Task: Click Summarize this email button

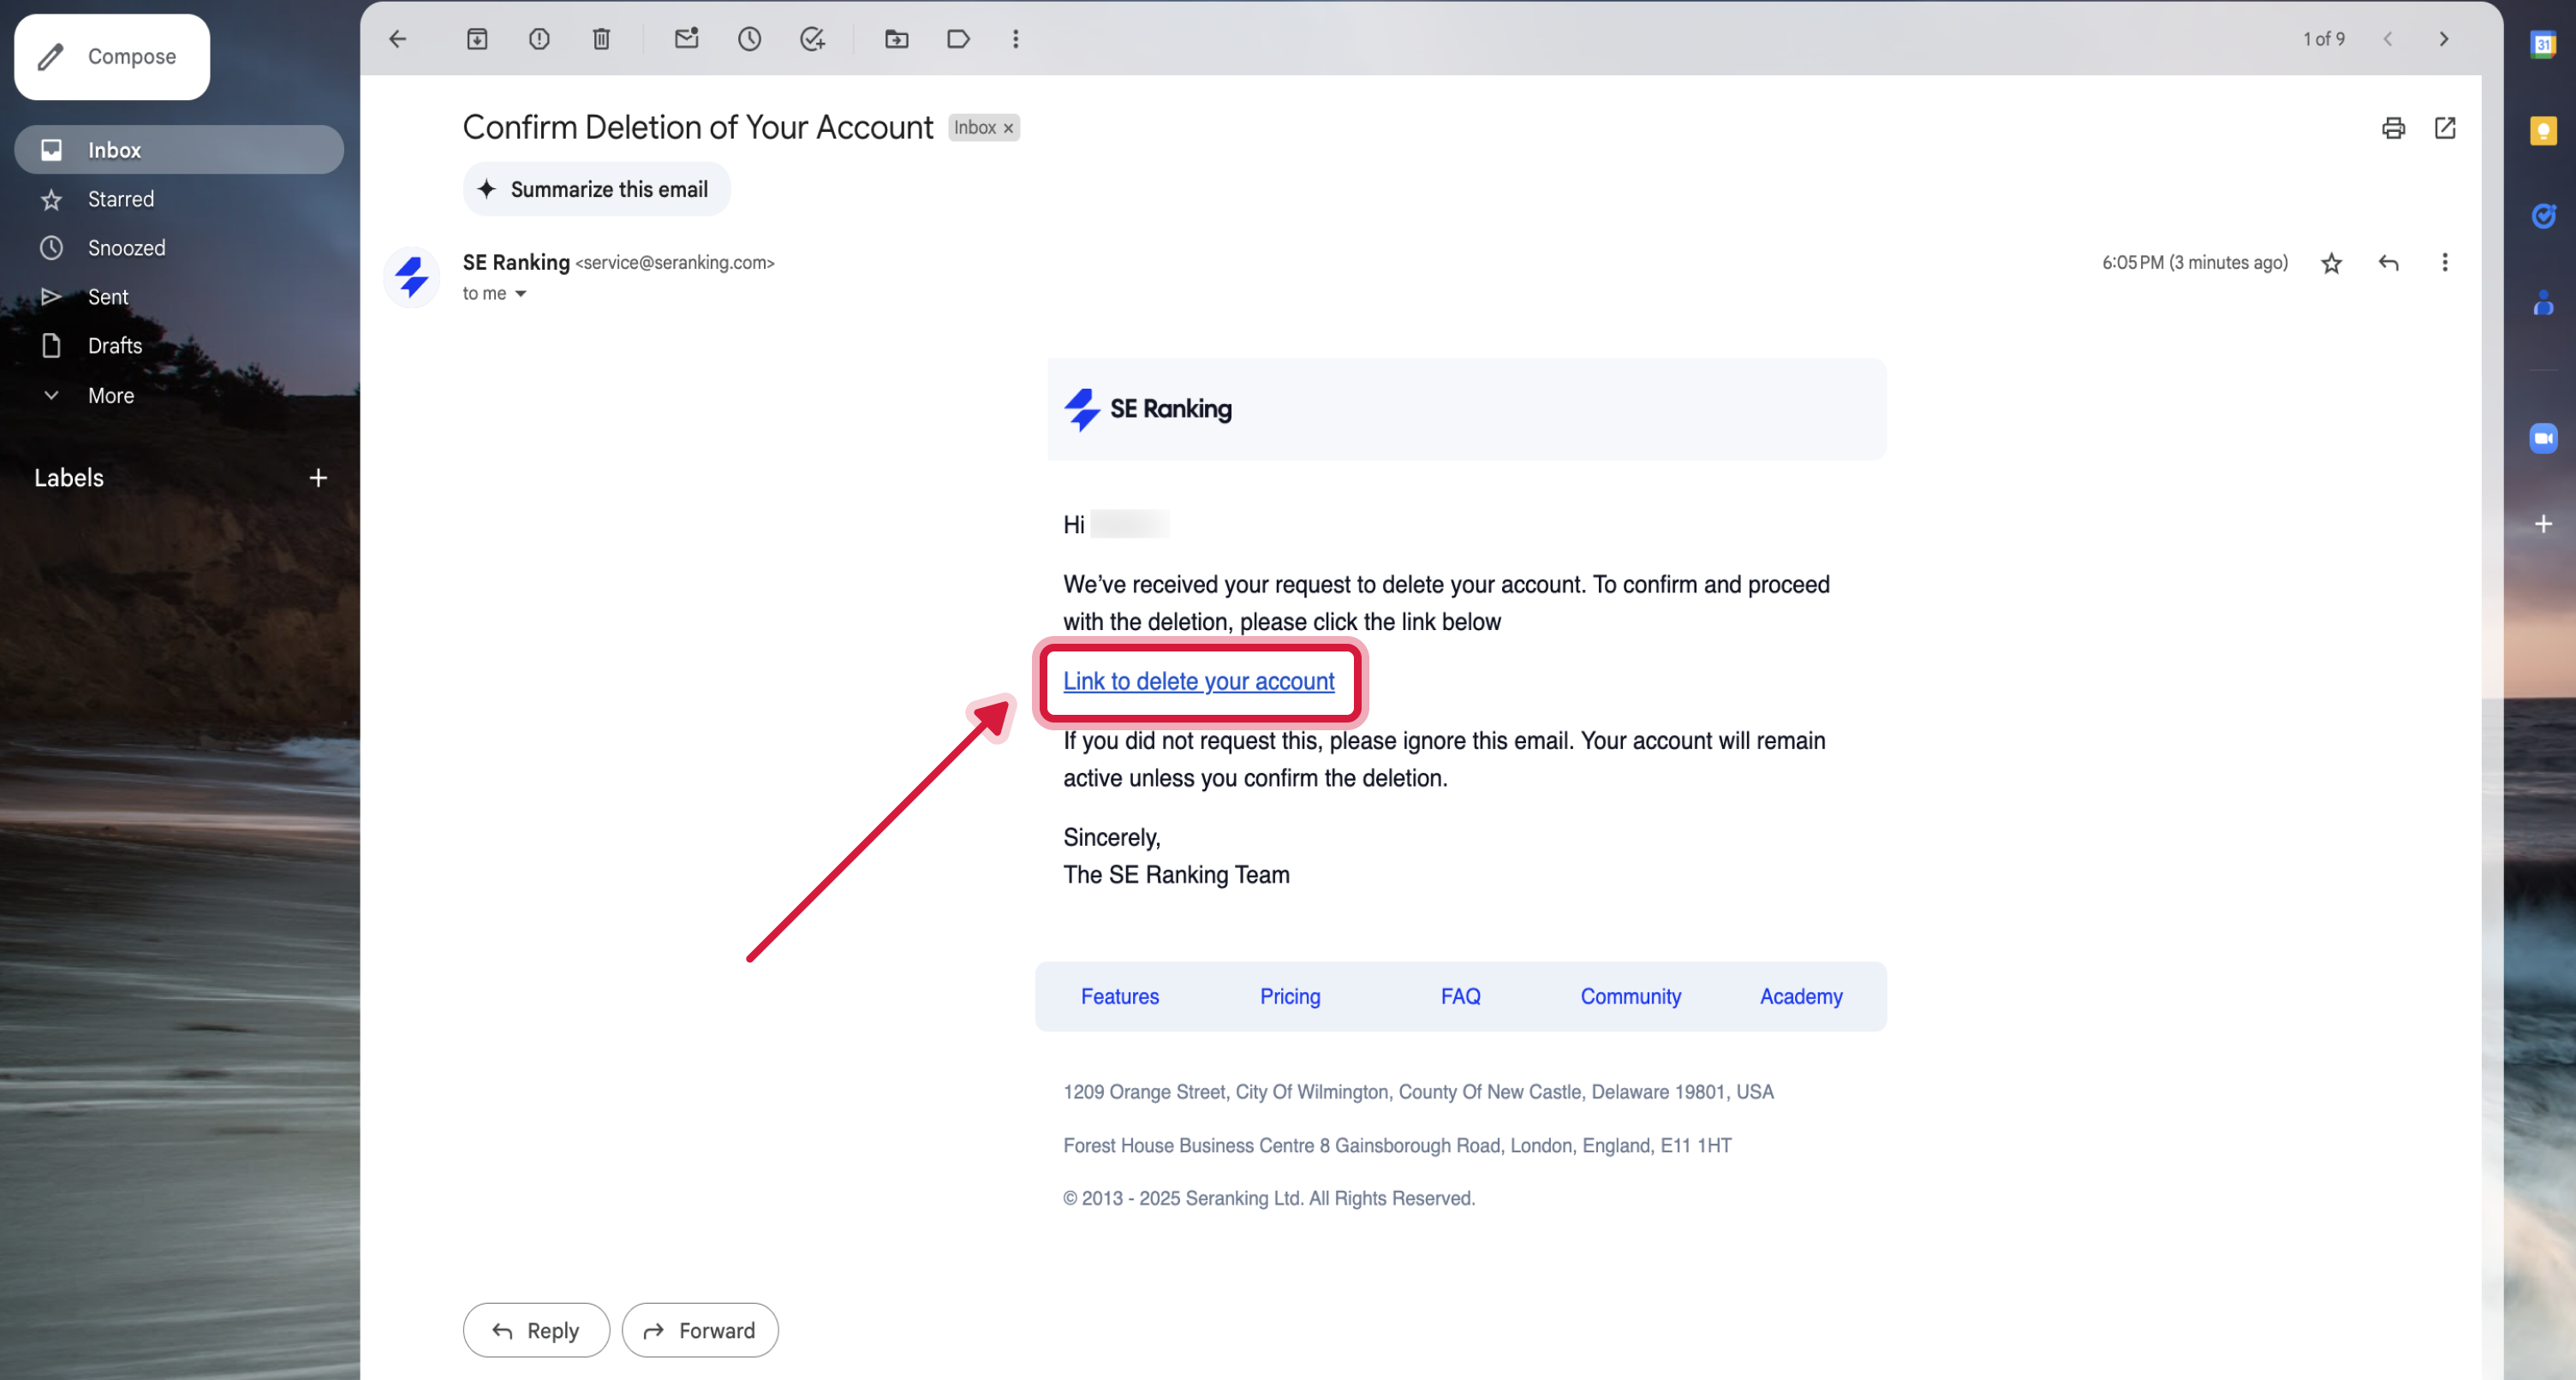Action: click(596, 189)
